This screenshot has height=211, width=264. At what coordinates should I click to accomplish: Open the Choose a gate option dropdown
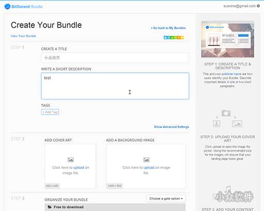(166, 199)
